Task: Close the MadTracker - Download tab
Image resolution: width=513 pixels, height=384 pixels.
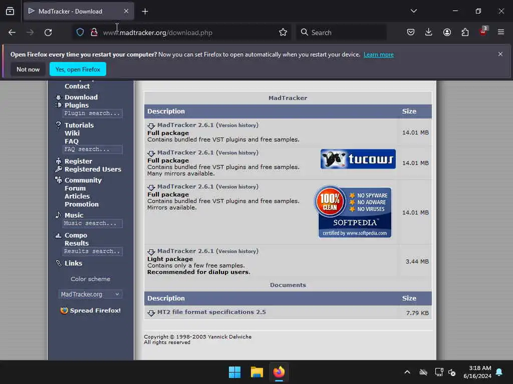Action: pos(126,11)
